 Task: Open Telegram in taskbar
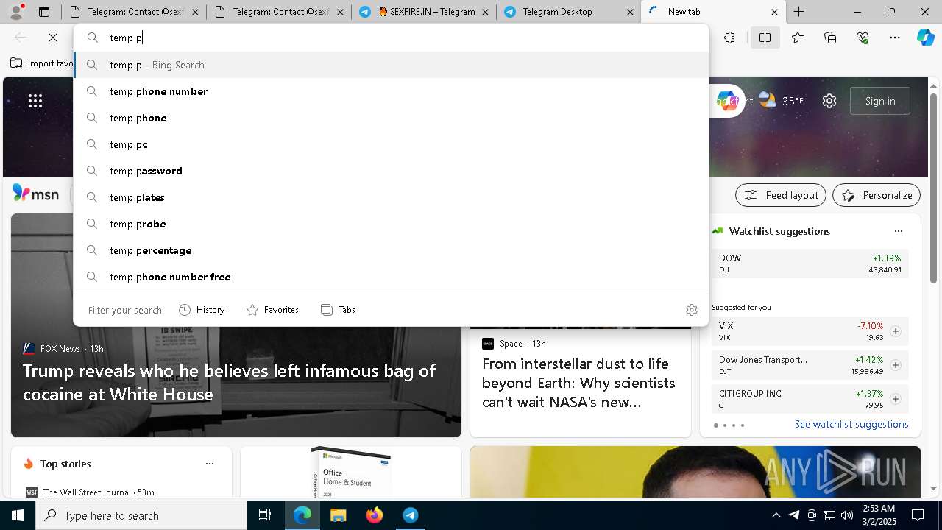click(410, 515)
